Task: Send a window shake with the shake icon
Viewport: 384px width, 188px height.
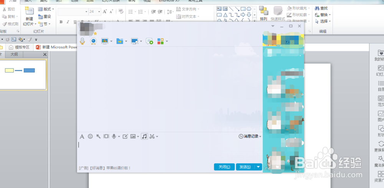Action: [x=106, y=136]
